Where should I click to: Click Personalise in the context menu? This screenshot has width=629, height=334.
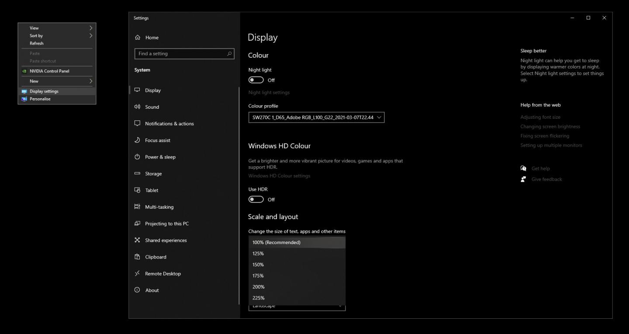click(x=40, y=99)
